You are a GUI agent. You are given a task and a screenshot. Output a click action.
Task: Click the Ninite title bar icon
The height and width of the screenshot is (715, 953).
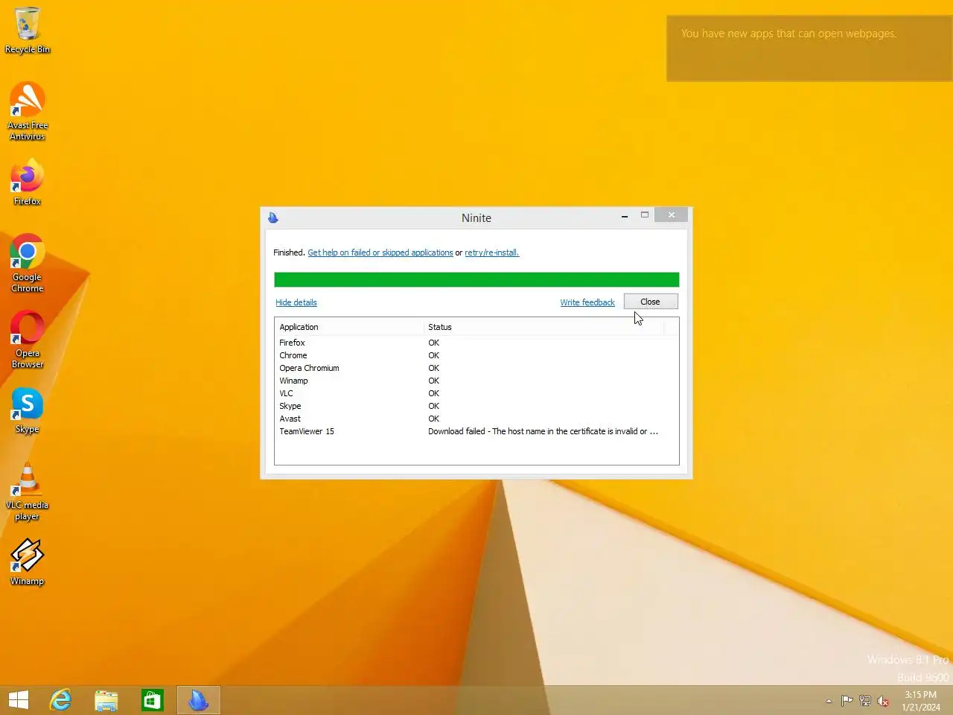click(273, 217)
